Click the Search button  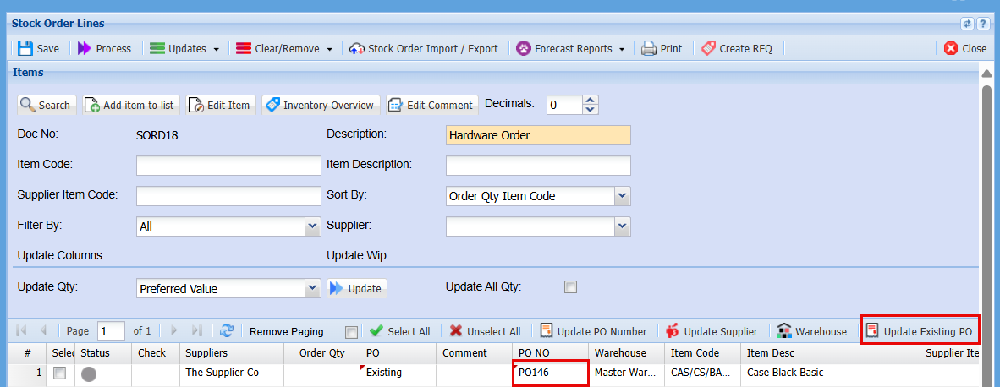(45, 105)
